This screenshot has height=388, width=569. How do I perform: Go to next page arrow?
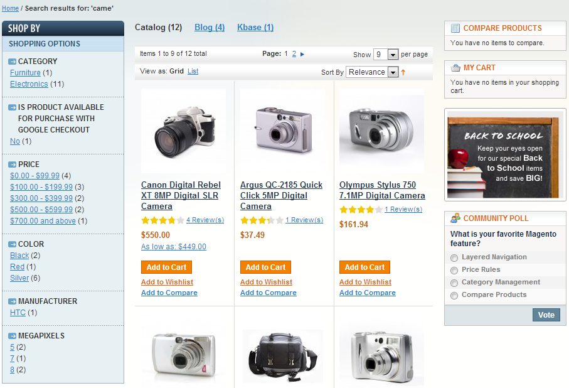[302, 54]
